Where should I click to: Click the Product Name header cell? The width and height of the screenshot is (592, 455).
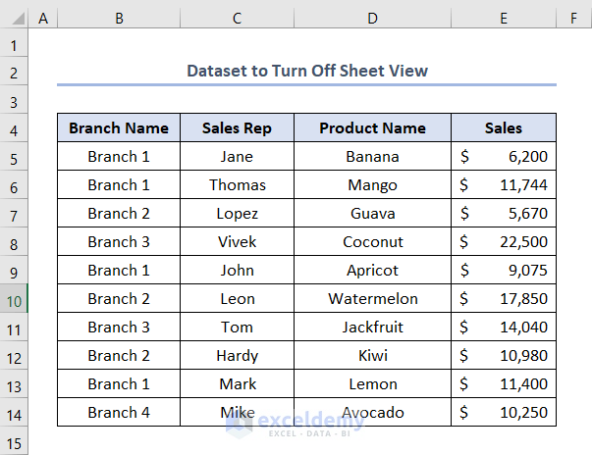click(372, 127)
